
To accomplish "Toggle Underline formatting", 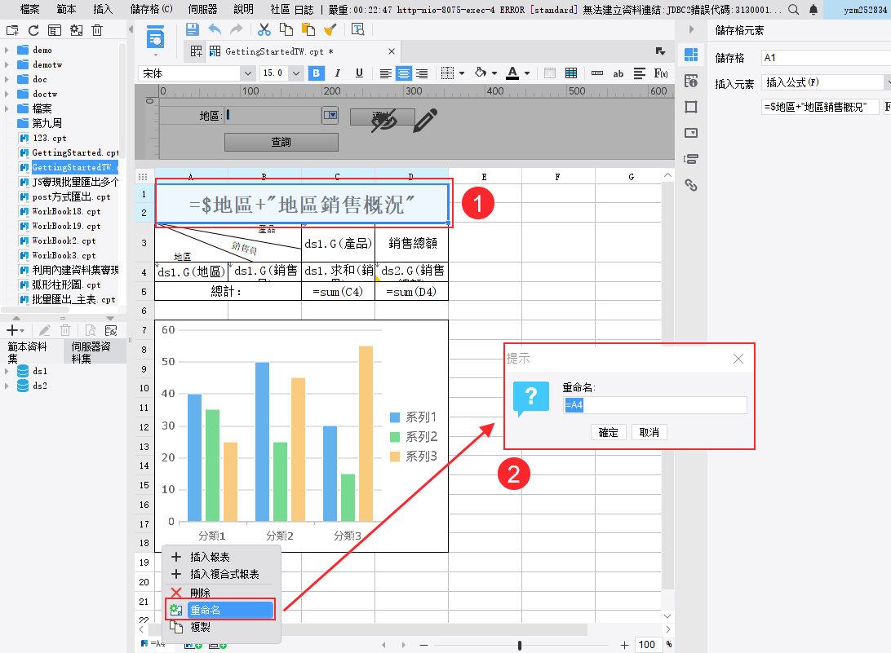I will click(359, 73).
